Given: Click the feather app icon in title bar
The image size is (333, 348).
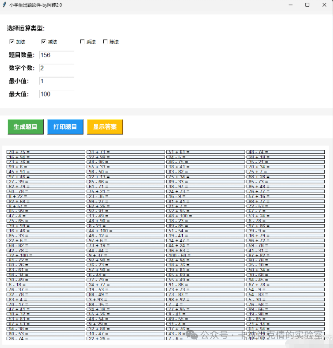Looking at the screenshot, I should [5, 5].
